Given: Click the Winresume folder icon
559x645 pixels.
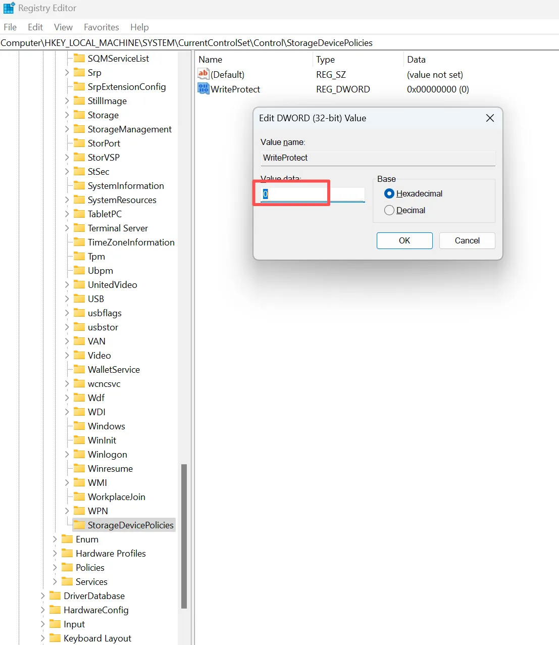Looking at the screenshot, I should [79, 468].
